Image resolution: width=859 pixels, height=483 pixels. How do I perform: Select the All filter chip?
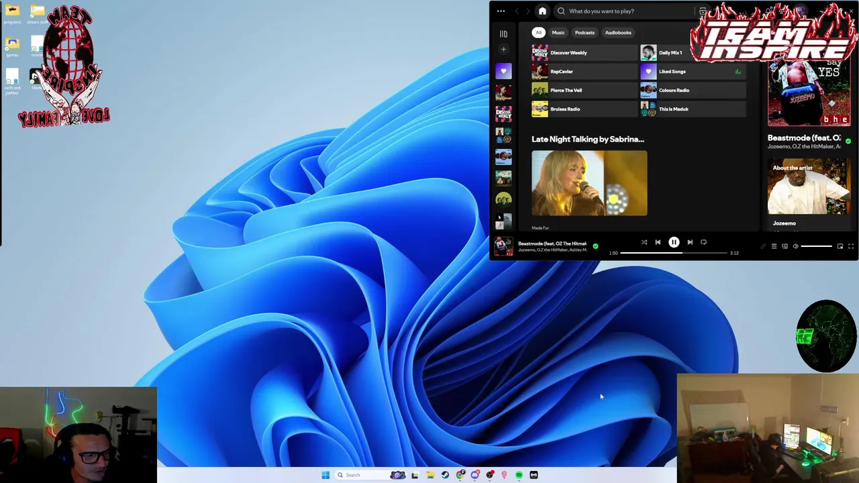[538, 32]
